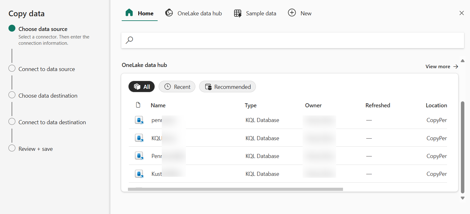Click the stacked icon in All filter
The height and width of the screenshot is (214, 470).
click(137, 87)
